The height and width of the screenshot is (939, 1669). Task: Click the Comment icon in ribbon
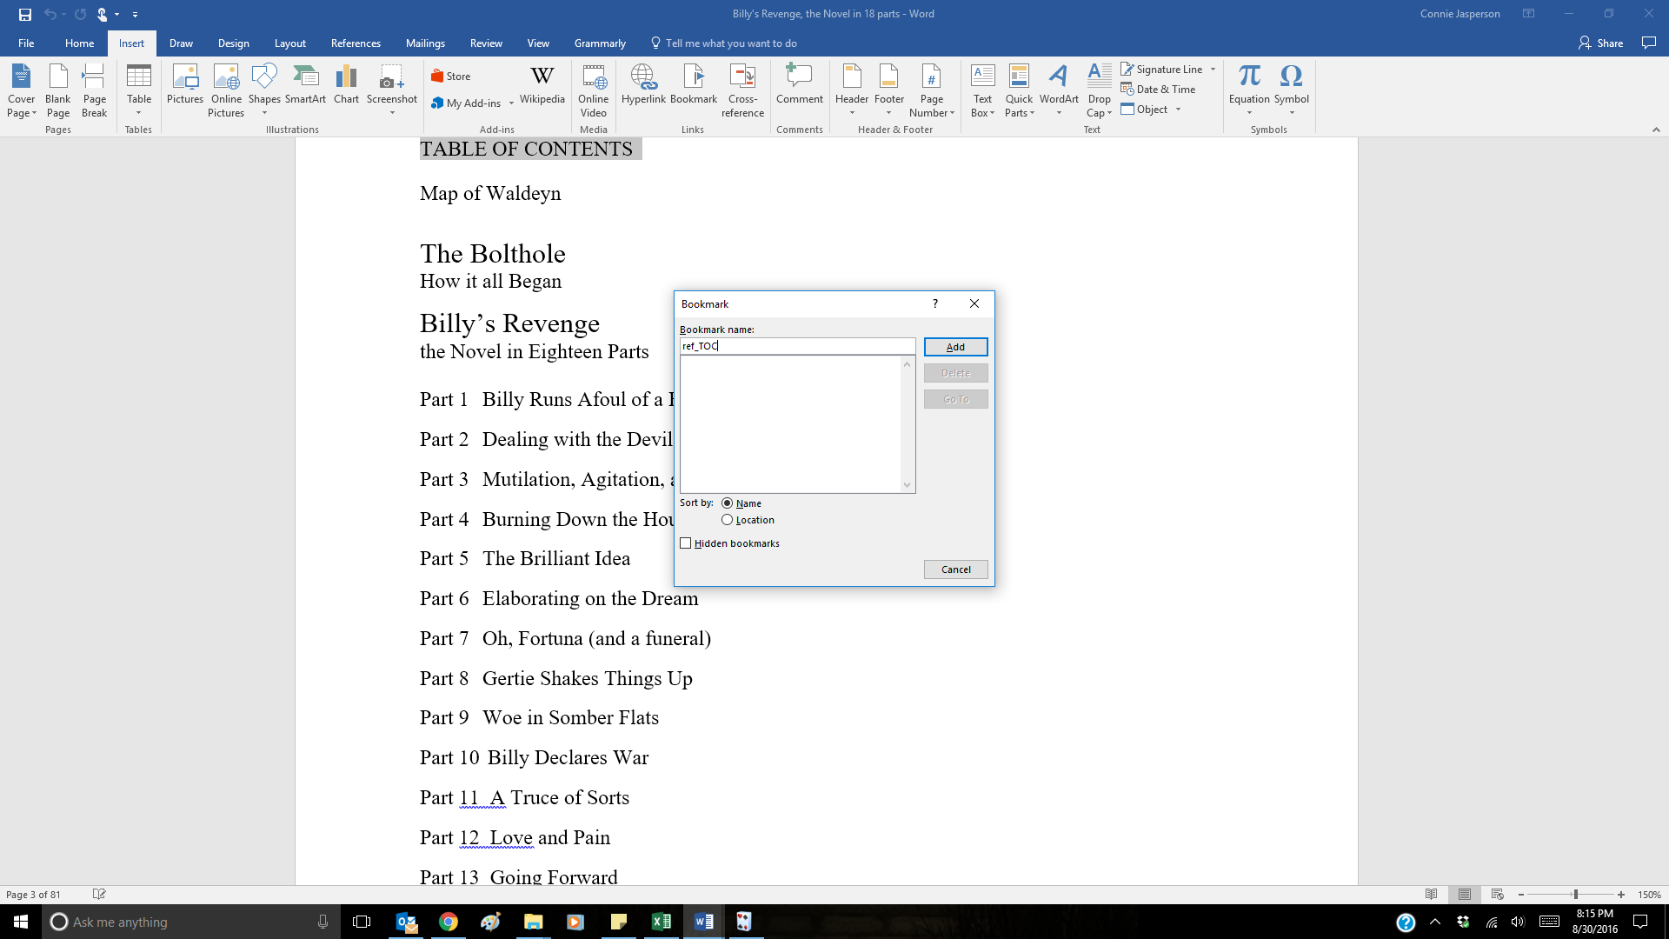pyautogui.click(x=799, y=85)
